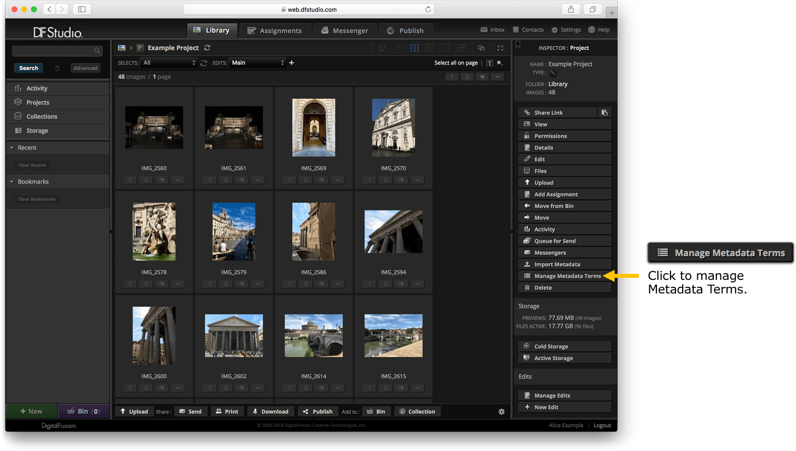
Task: Select the large grid view icon
Action: [430, 48]
